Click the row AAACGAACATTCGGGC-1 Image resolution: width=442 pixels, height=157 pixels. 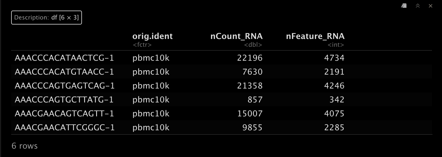[222, 127]
